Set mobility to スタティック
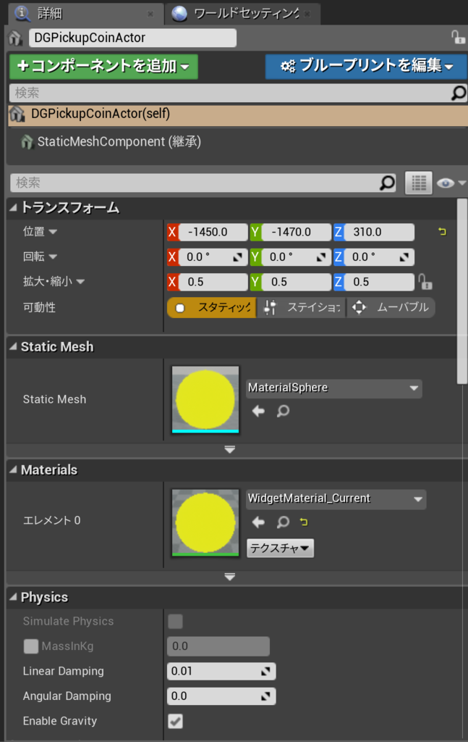Image resolution: width=468 pixels, height=742 pixels. [211, 307]
